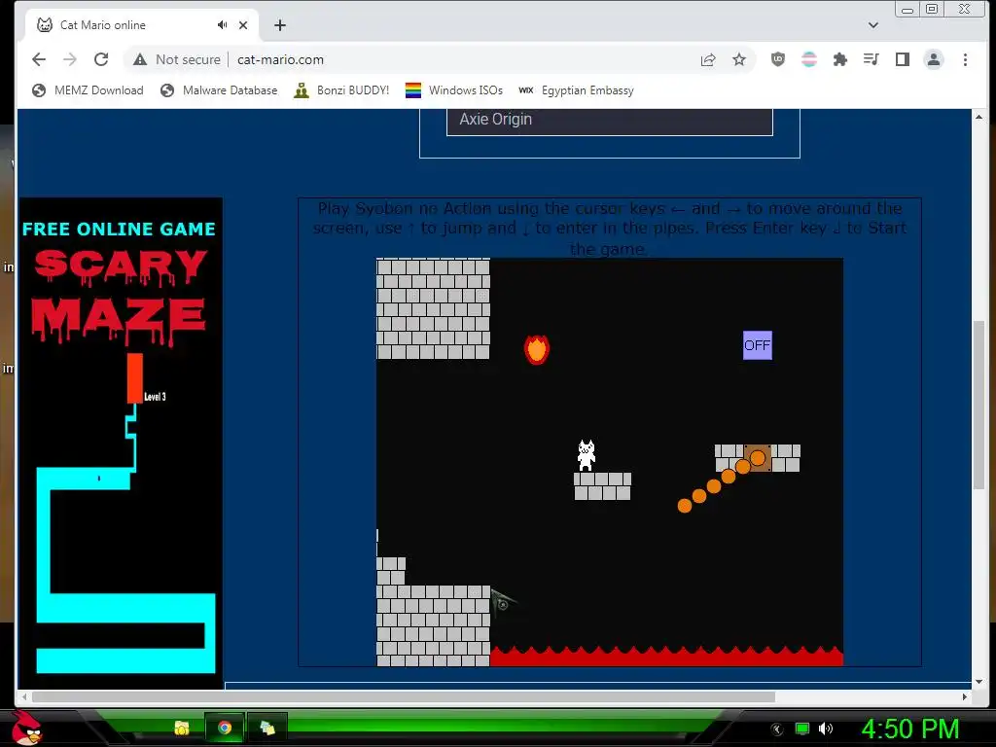
Task: Open the media control icon
Action: coord(871,59)
